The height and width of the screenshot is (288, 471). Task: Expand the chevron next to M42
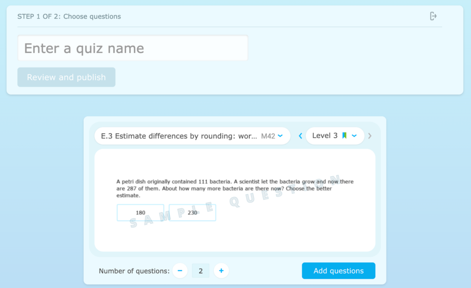point(280,136)
